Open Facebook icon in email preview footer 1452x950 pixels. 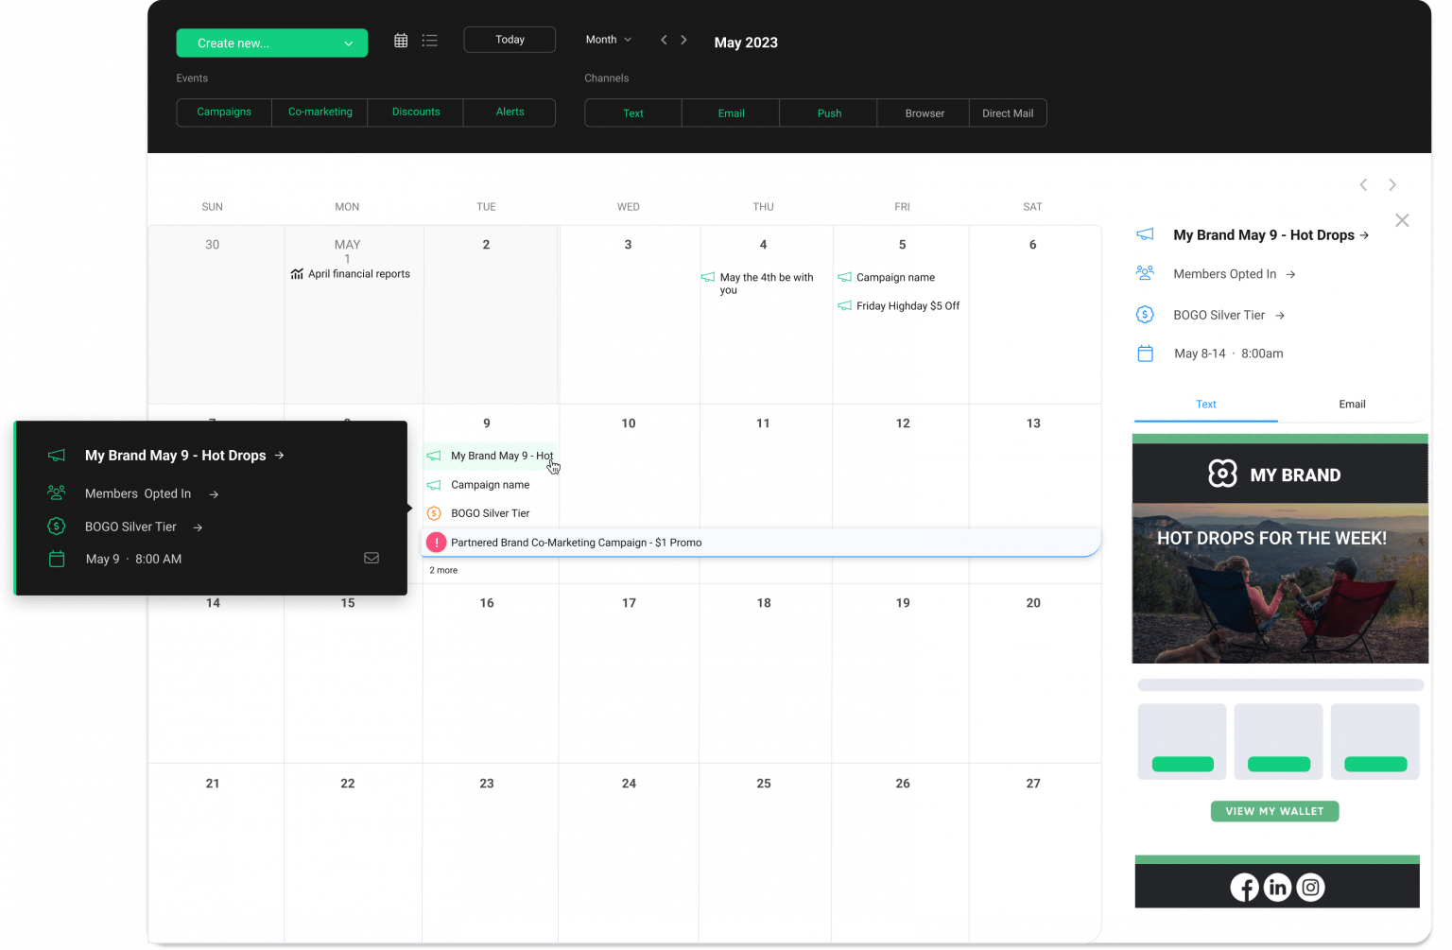pos(1245,888)
